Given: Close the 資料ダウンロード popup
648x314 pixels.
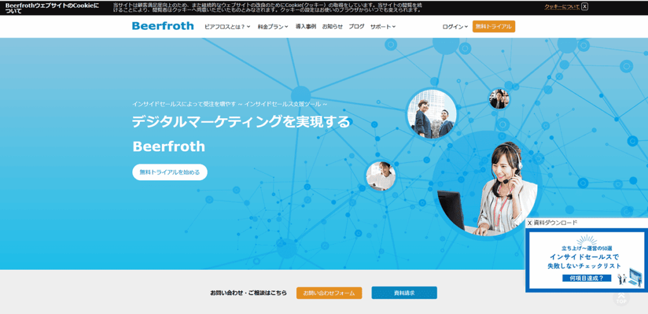Looking at the screenshot, I should 530,223.
